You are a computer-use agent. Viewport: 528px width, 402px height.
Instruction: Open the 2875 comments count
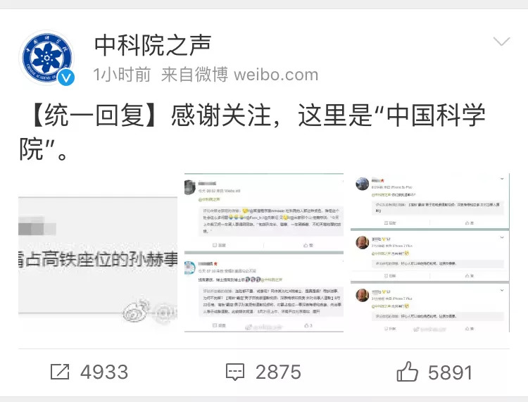click(278, 372)
